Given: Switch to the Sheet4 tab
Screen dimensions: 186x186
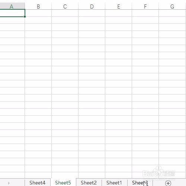Looking at the screenshot, I should pos(38,183).
